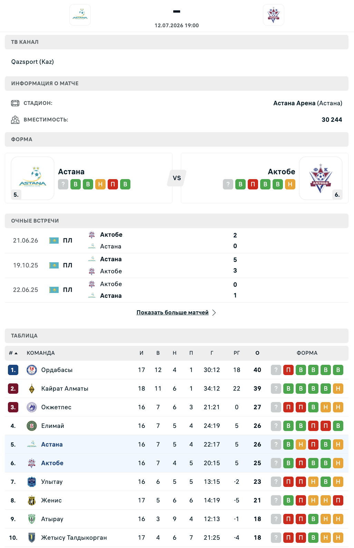Open Кайрат Алматы team row icon
Image resolution: width=354 pixels, height=548 pixels.
click(x=32, y=389)
